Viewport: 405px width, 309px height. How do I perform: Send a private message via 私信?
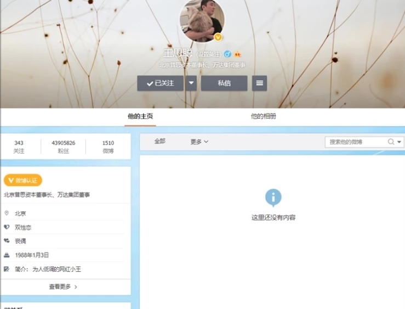[x=224, y=83]
